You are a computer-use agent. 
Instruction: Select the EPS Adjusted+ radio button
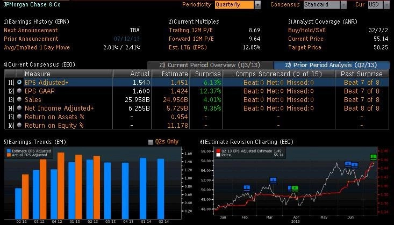19,82
